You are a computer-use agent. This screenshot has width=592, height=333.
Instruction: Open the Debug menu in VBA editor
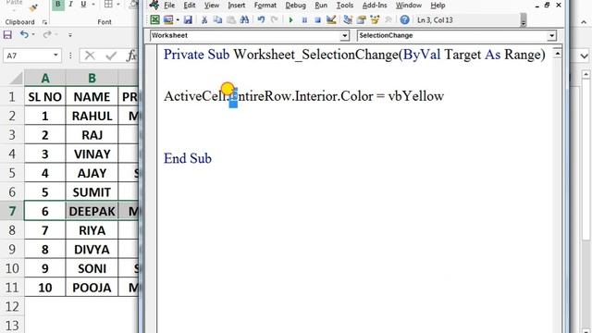click(x=295, y=6)
